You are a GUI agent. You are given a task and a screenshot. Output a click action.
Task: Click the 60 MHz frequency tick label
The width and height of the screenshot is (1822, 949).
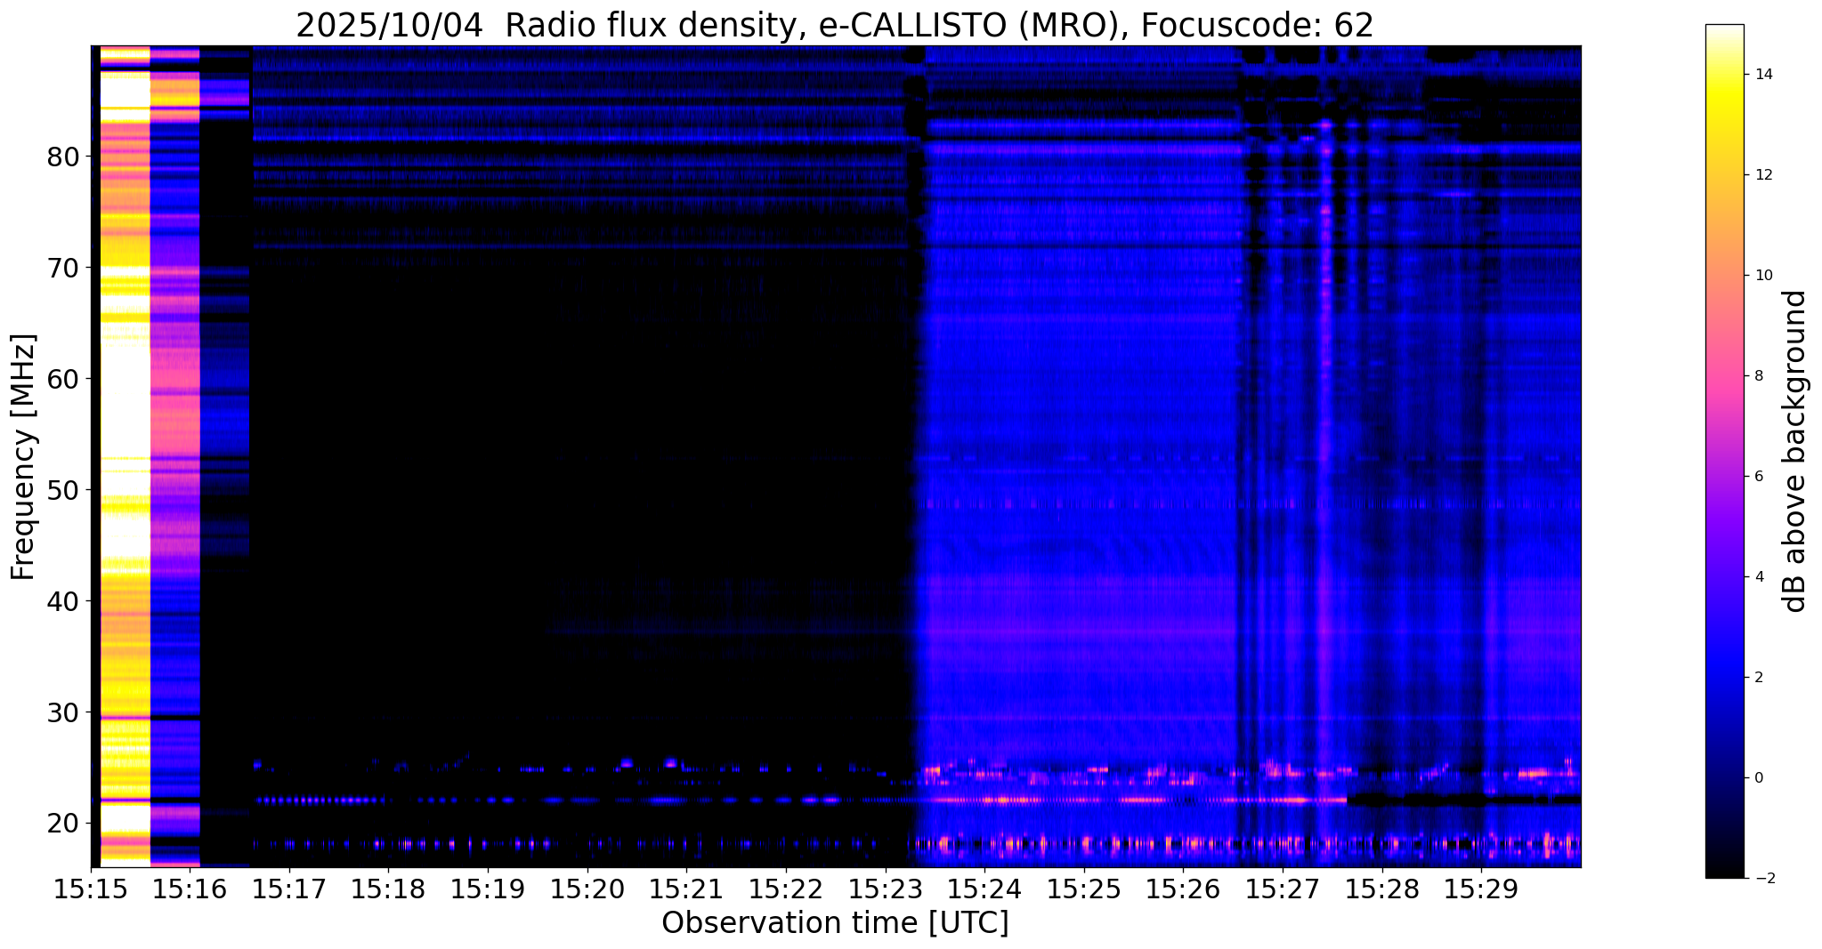tap(63, 380)
